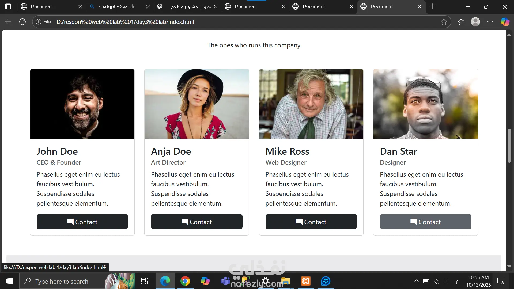Screen dimensions: 514x289
Task: Open Settings and more menu
Action: coord(490,22)
